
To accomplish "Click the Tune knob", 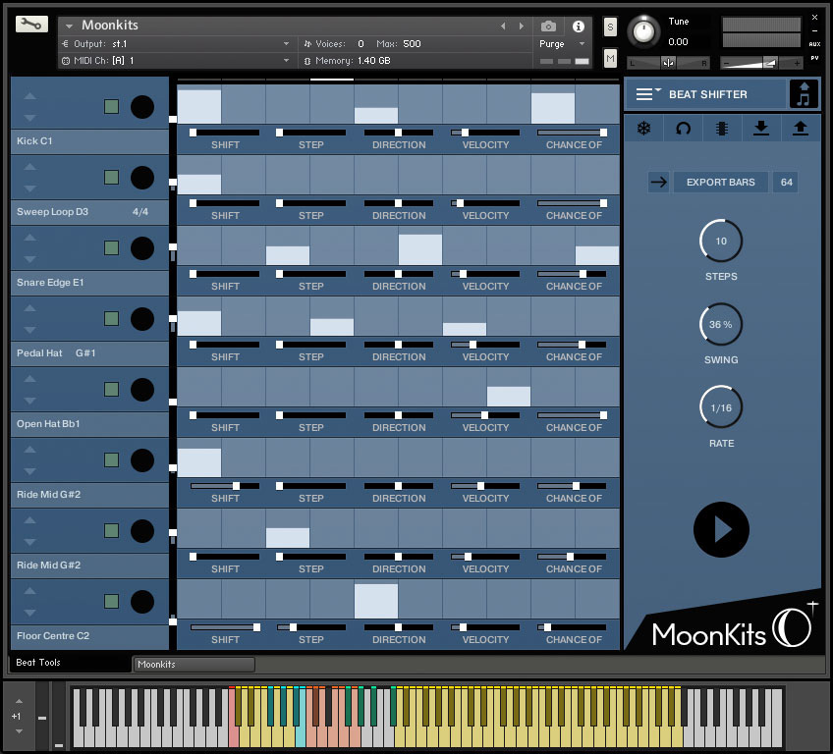I will click(x=643, y=30).
